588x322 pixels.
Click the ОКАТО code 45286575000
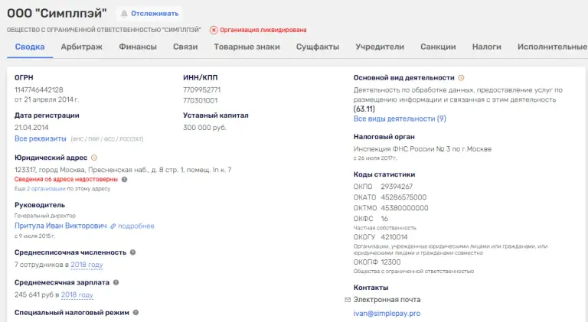pos(403,197)
